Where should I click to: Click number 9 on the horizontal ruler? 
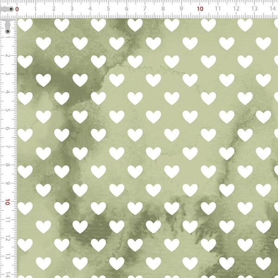(x=181, y=9)
